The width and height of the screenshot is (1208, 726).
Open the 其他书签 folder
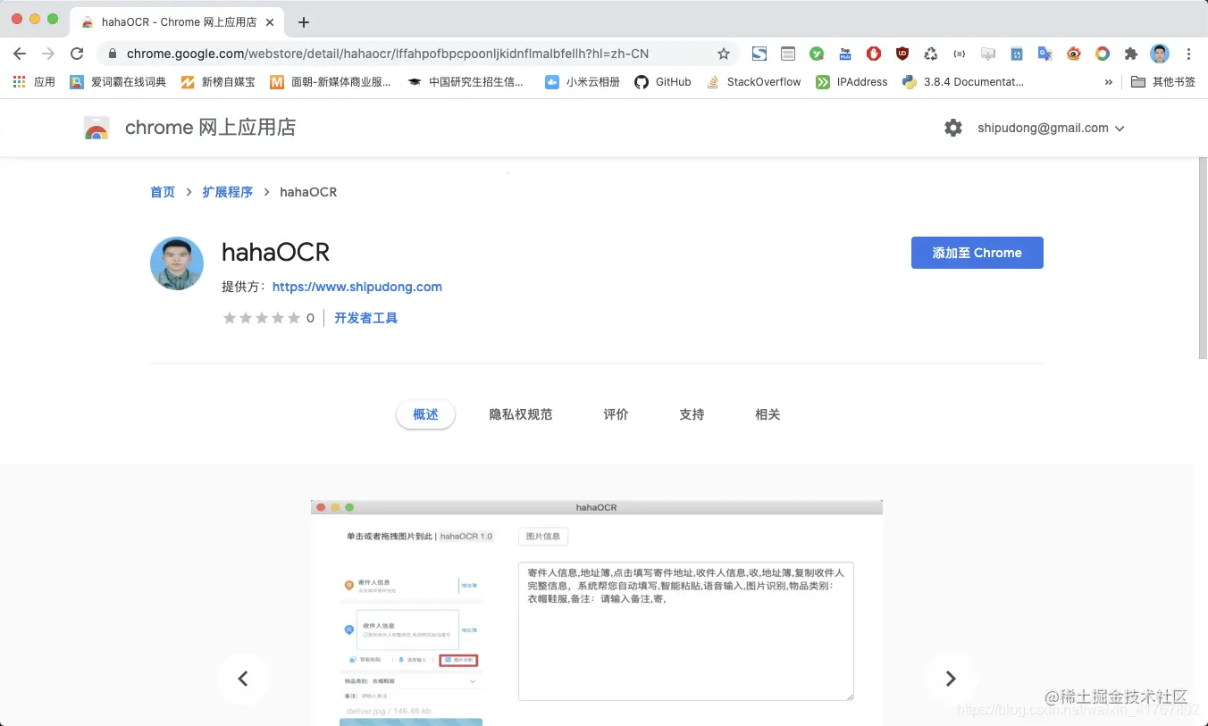tap(1163, 81)
